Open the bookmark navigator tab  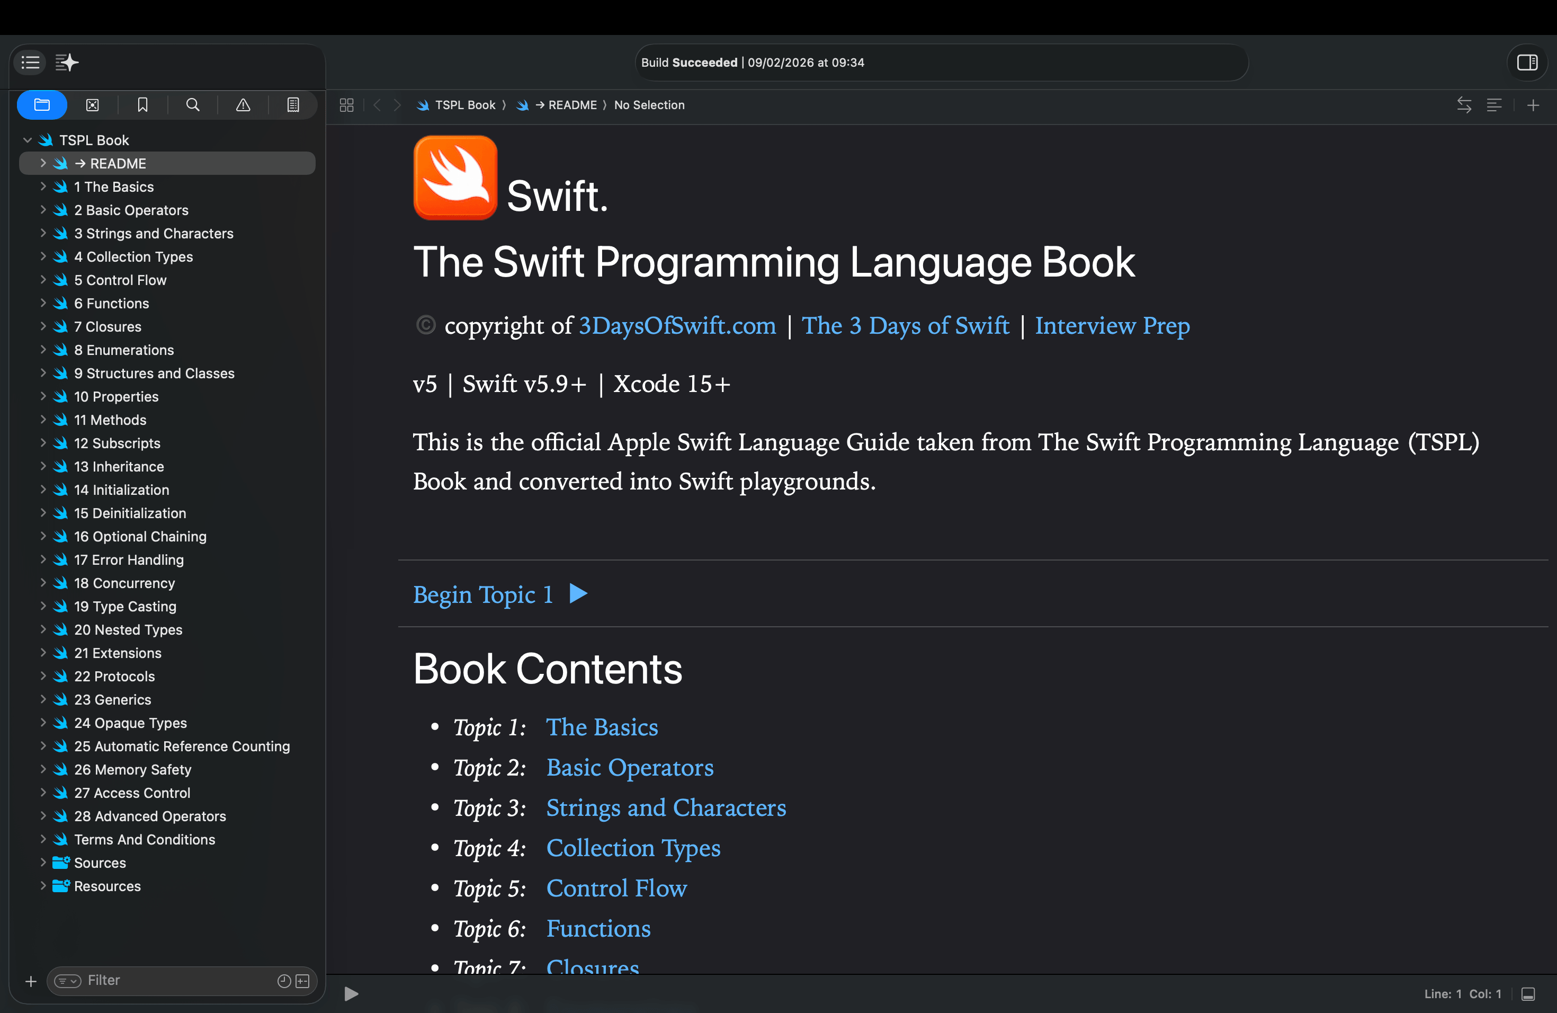[x=142, y=105]
